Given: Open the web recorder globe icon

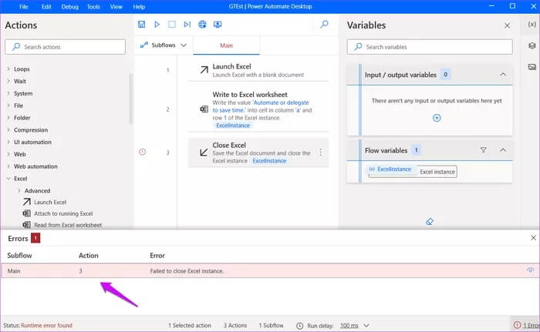Looking at the screenshot, I should [202, 25].
